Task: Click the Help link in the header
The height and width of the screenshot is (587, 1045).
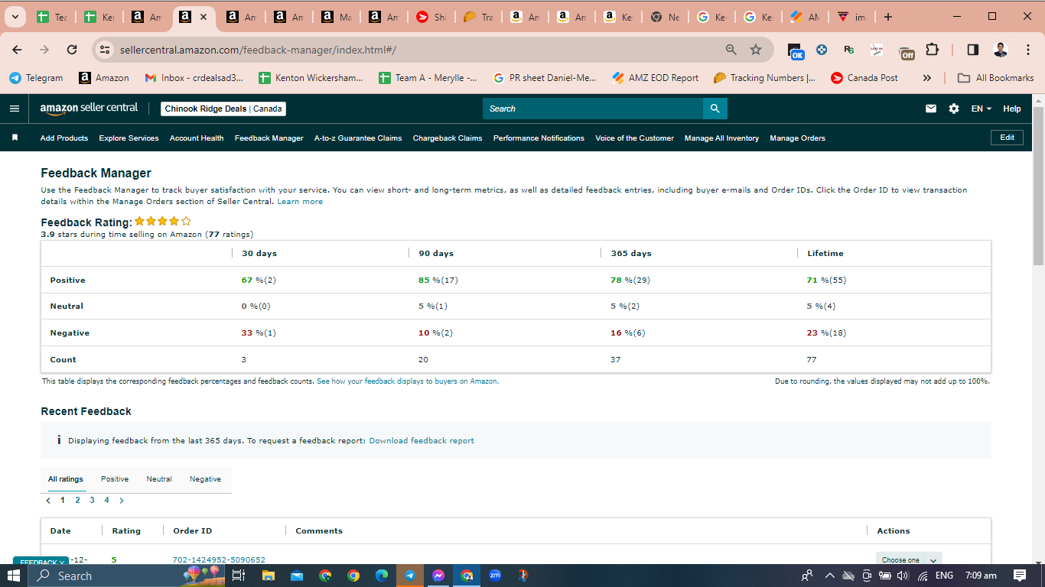Action: [1012, 109]
